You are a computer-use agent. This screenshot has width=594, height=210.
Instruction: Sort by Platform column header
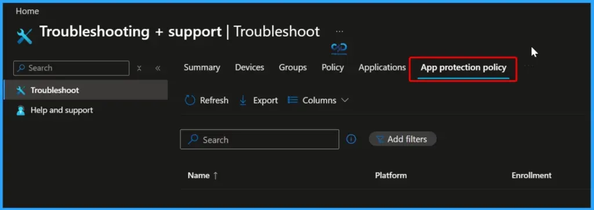coord(390,176)
